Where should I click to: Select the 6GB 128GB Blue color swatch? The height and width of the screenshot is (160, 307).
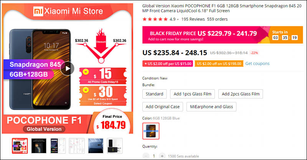(150, 131)
